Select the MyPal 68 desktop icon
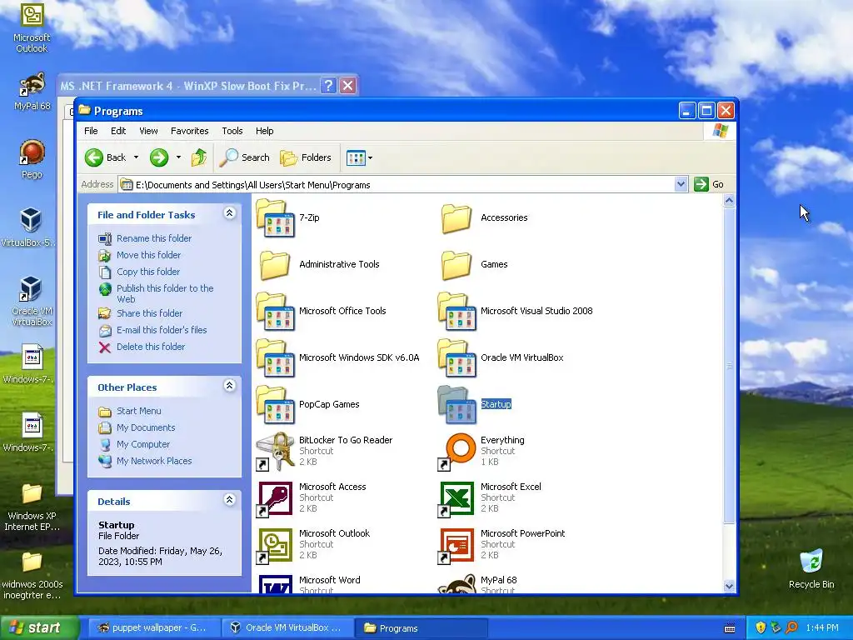 pyautogui.click(x=32, y=92)
